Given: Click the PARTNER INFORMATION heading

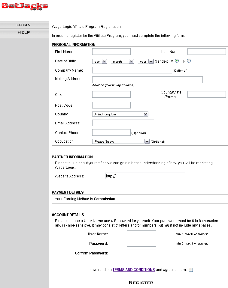Looking at the screenshot, I should point(72,157).
